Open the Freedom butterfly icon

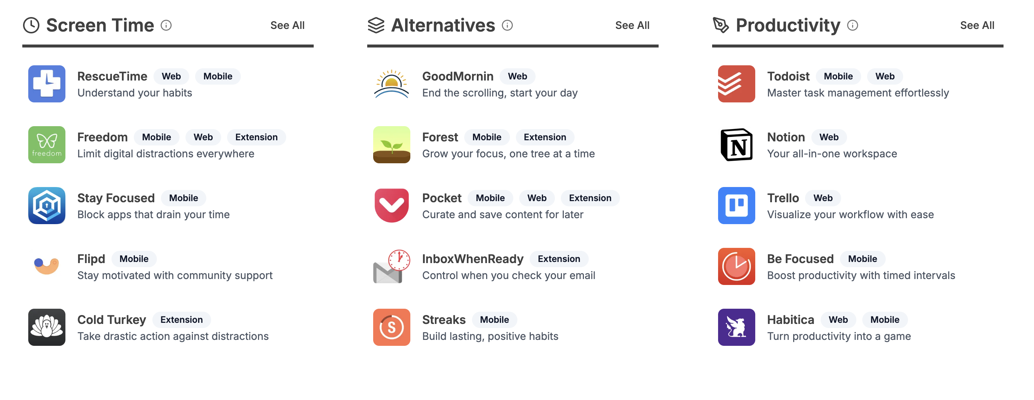pos(46,145)
